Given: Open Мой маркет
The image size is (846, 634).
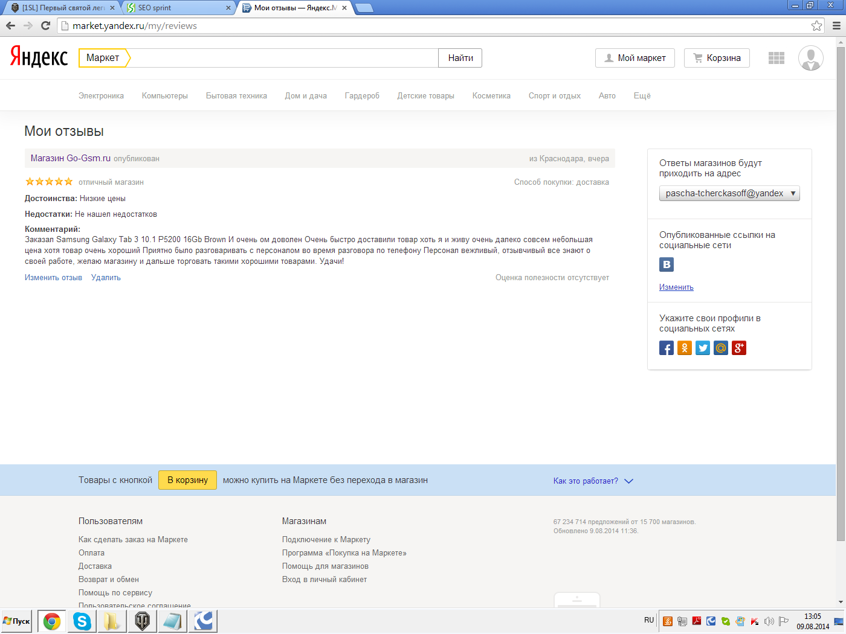Looking at the screenshot, I should (x=635, y=58).
